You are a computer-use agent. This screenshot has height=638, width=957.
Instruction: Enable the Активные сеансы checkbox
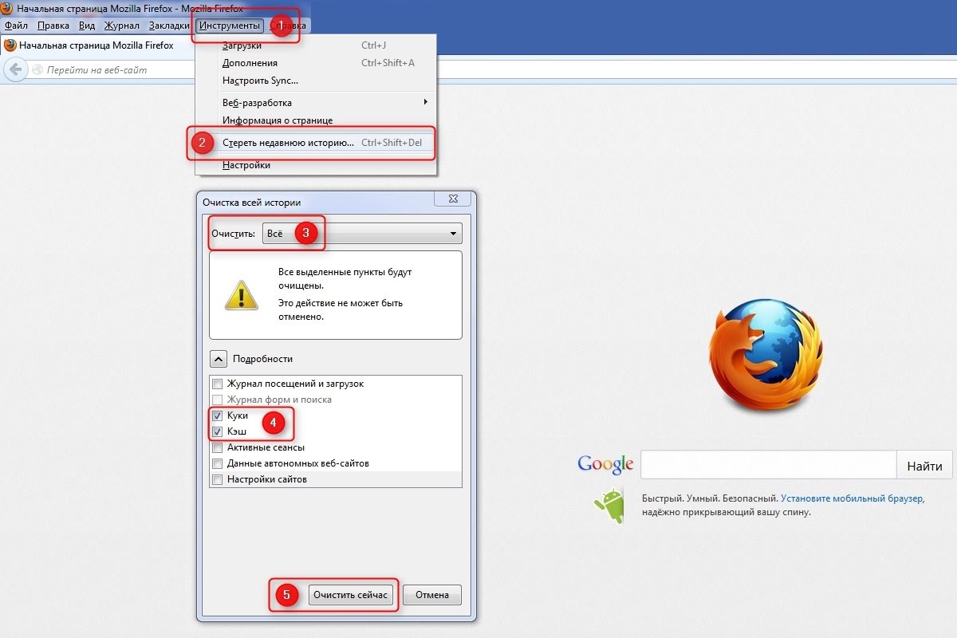coord(217,447)
